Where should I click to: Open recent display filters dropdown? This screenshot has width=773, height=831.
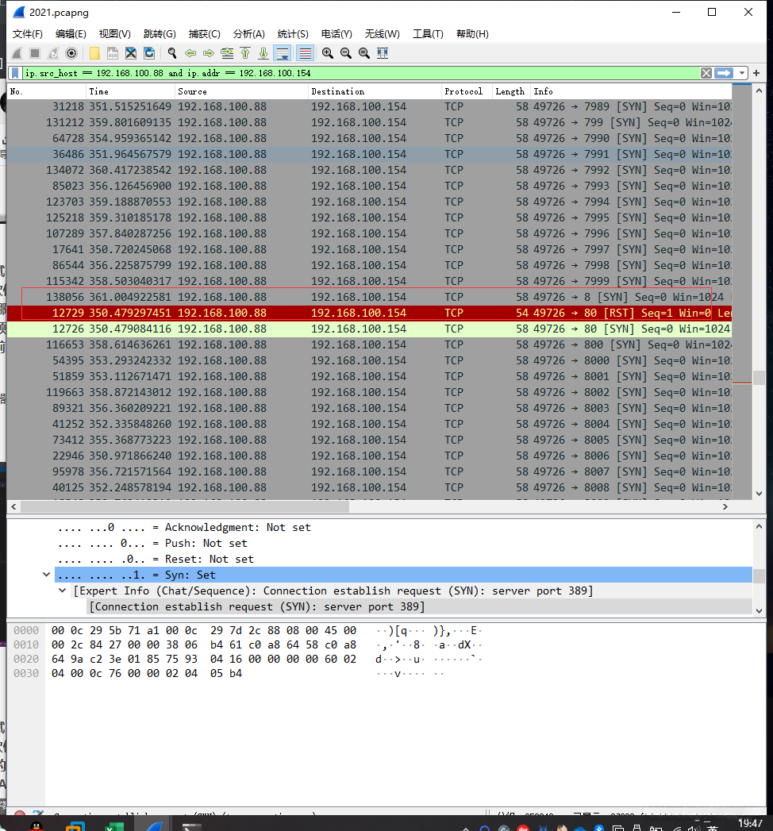coord(742,73)
